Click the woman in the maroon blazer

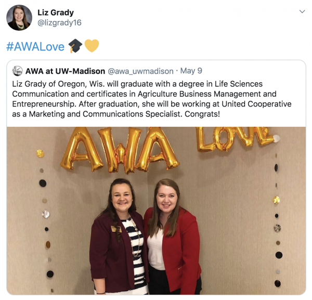coord(119,237)
